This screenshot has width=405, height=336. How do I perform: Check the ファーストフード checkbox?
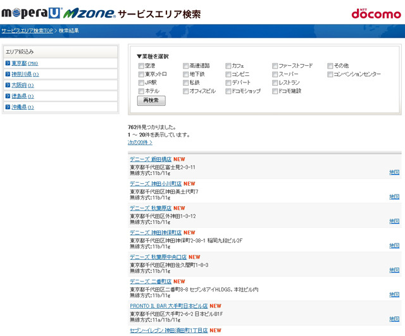coord(275,66)
